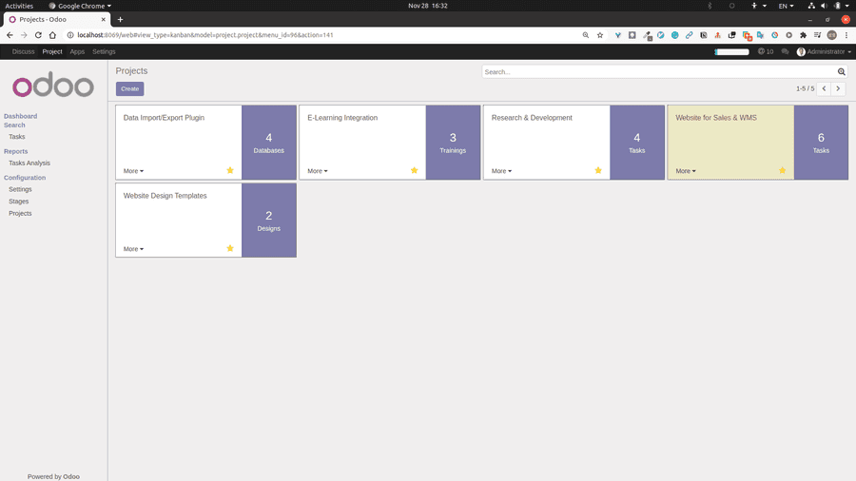Viewport: 856px width, 481px height.
Task: Open 6 Tasks tile of Website for Sales
Action: (821, 143)
